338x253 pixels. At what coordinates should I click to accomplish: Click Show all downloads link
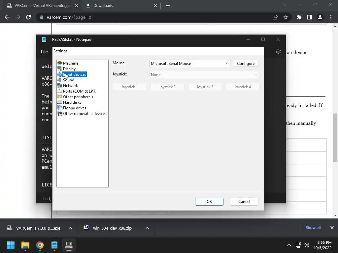click(x=313, y=228)
